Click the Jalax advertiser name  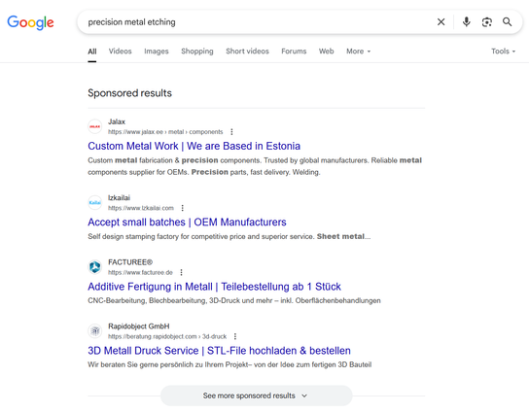coord(117,121)
